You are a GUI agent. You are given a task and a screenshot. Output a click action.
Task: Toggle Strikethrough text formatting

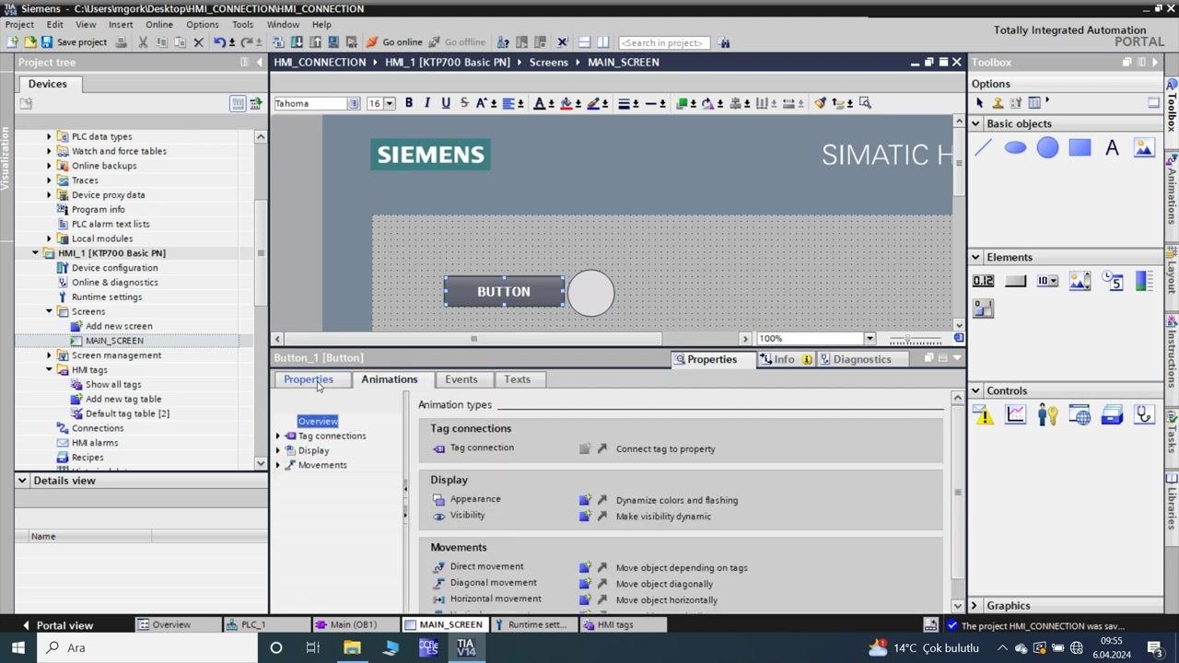464,103
